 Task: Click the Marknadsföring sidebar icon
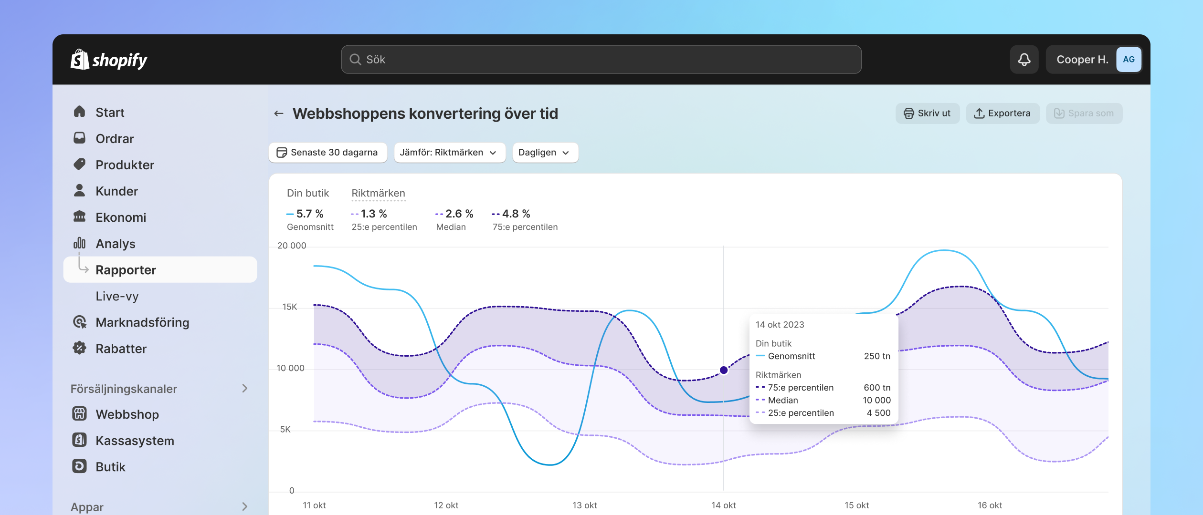click(x=80, y=322)
